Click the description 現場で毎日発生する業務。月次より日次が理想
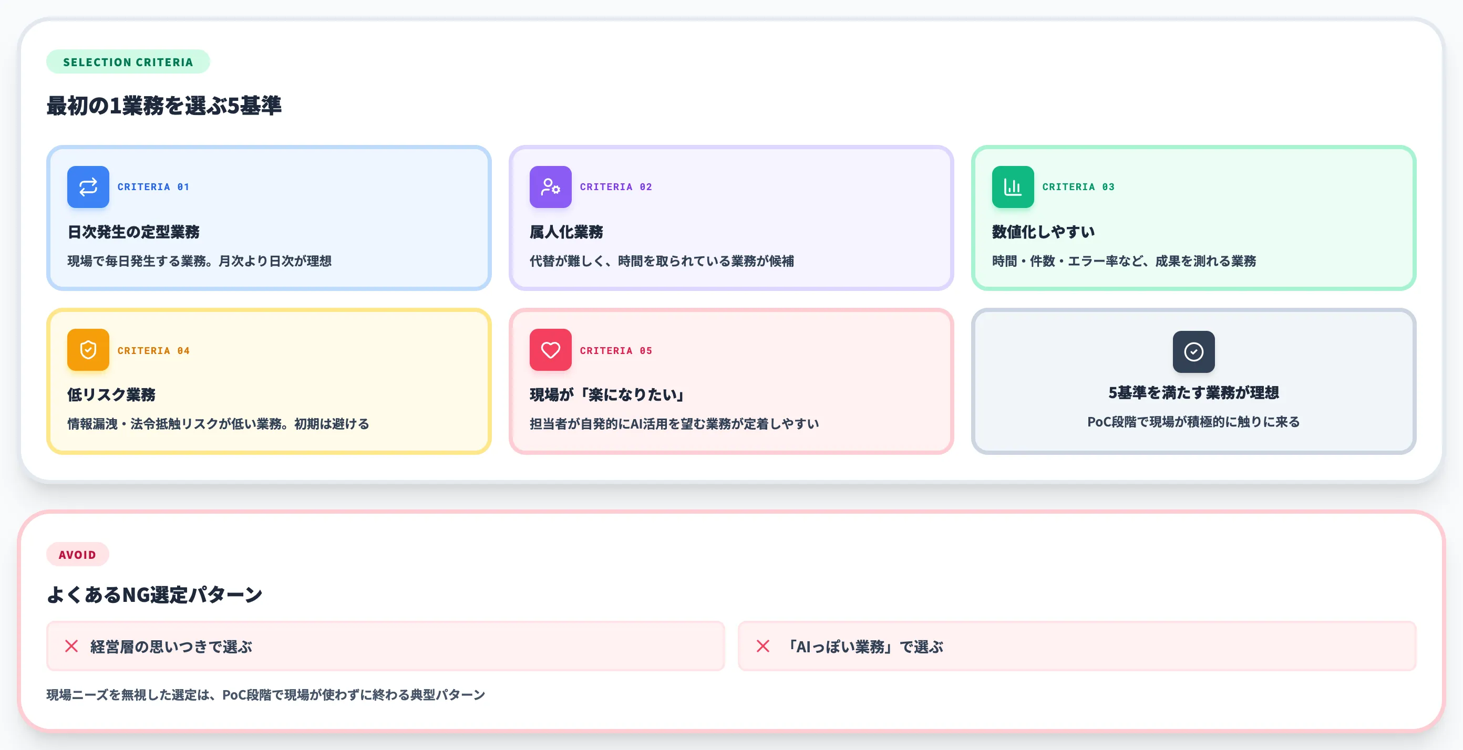Image resolution: width=1463 pixels, height=750 pixels. (x=199, y=261)
